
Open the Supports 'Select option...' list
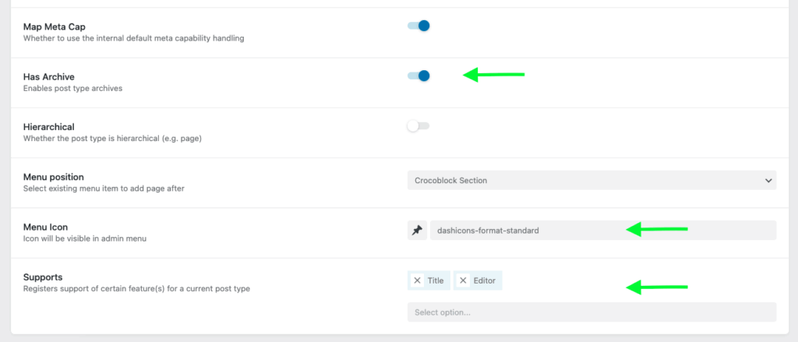(591, 312)
